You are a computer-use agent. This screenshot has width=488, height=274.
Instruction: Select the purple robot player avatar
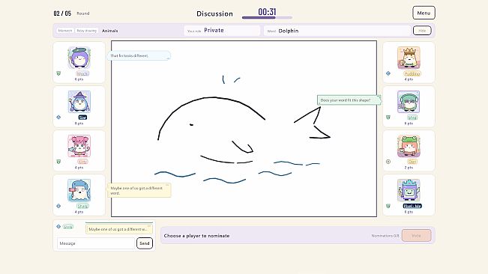(409, 190)
